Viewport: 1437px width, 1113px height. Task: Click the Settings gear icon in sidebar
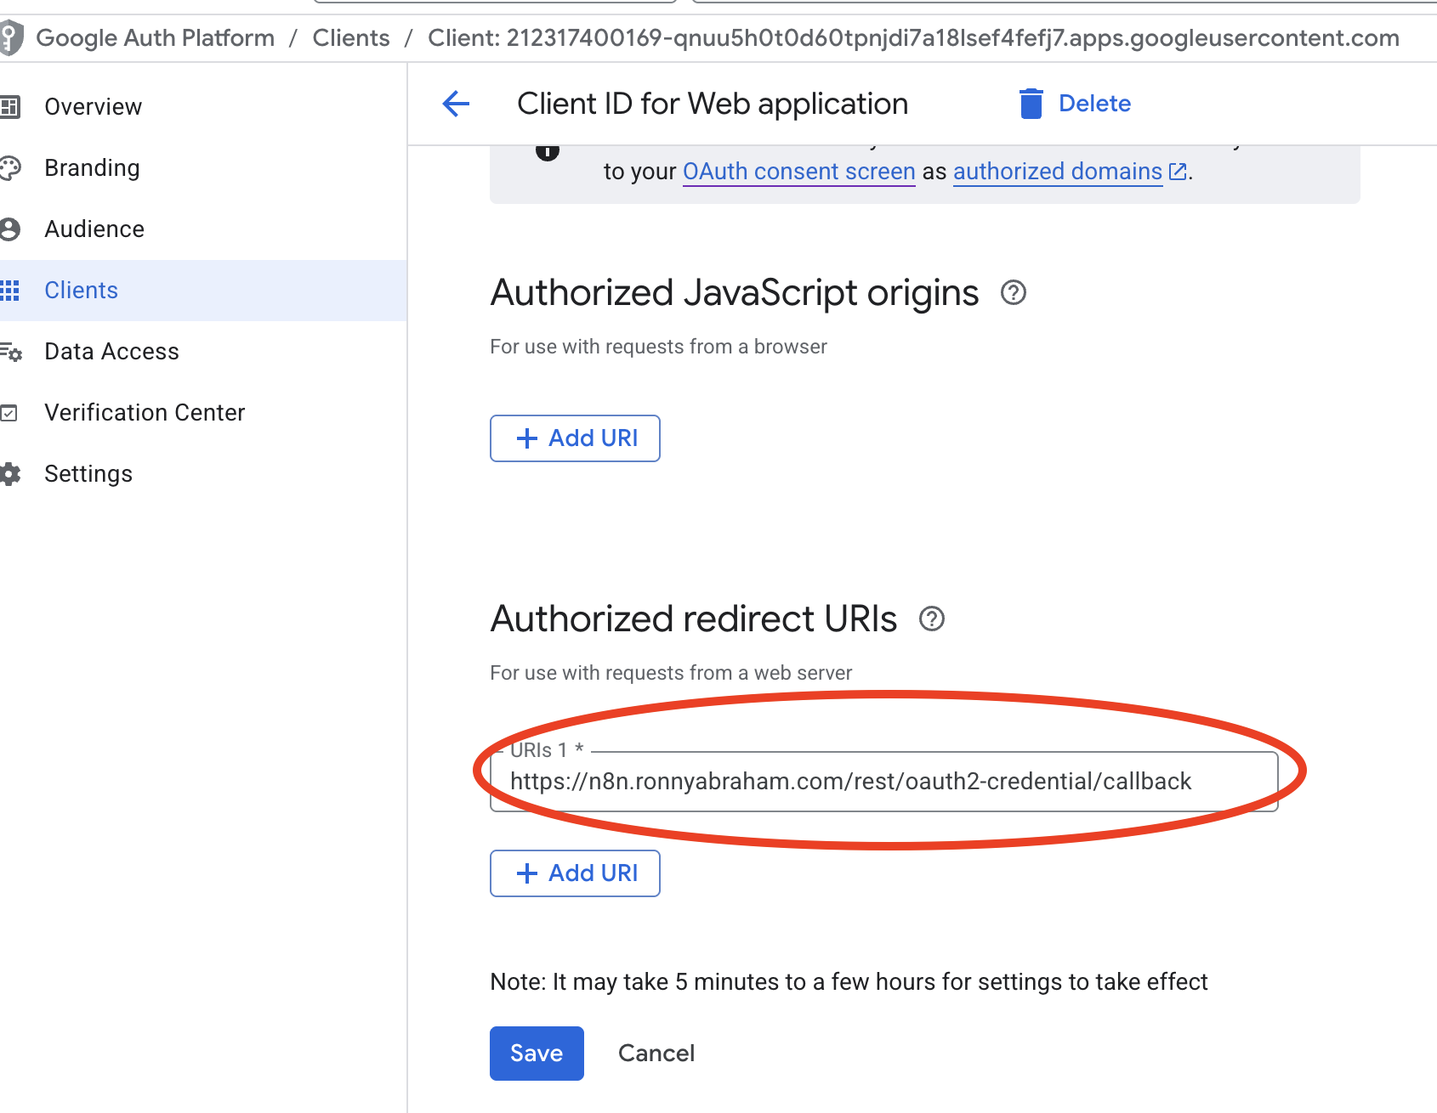click(10, 474)
